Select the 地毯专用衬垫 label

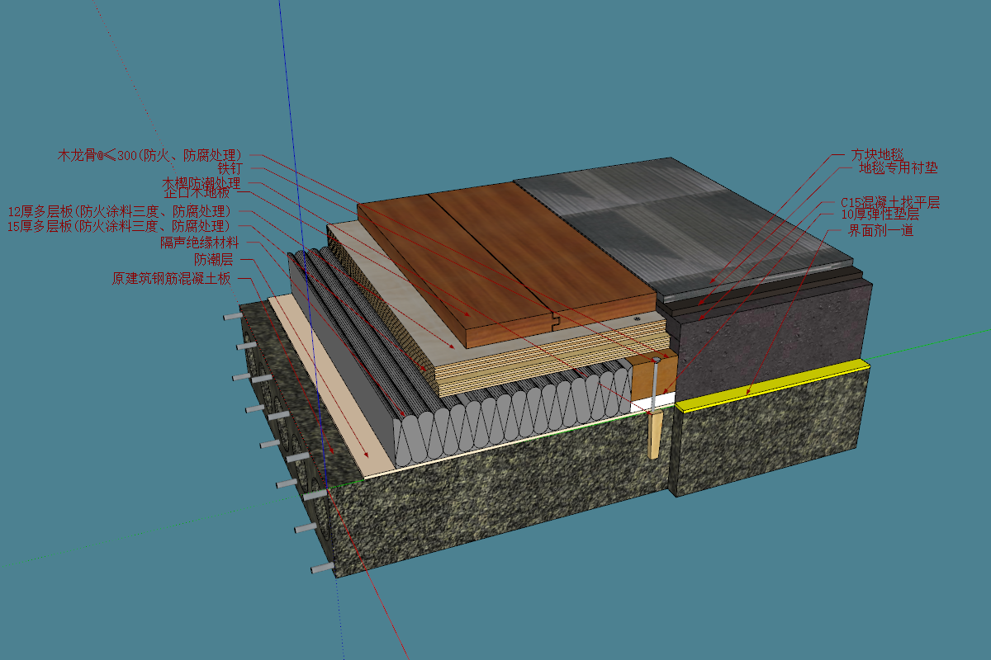tap(899, 168)
